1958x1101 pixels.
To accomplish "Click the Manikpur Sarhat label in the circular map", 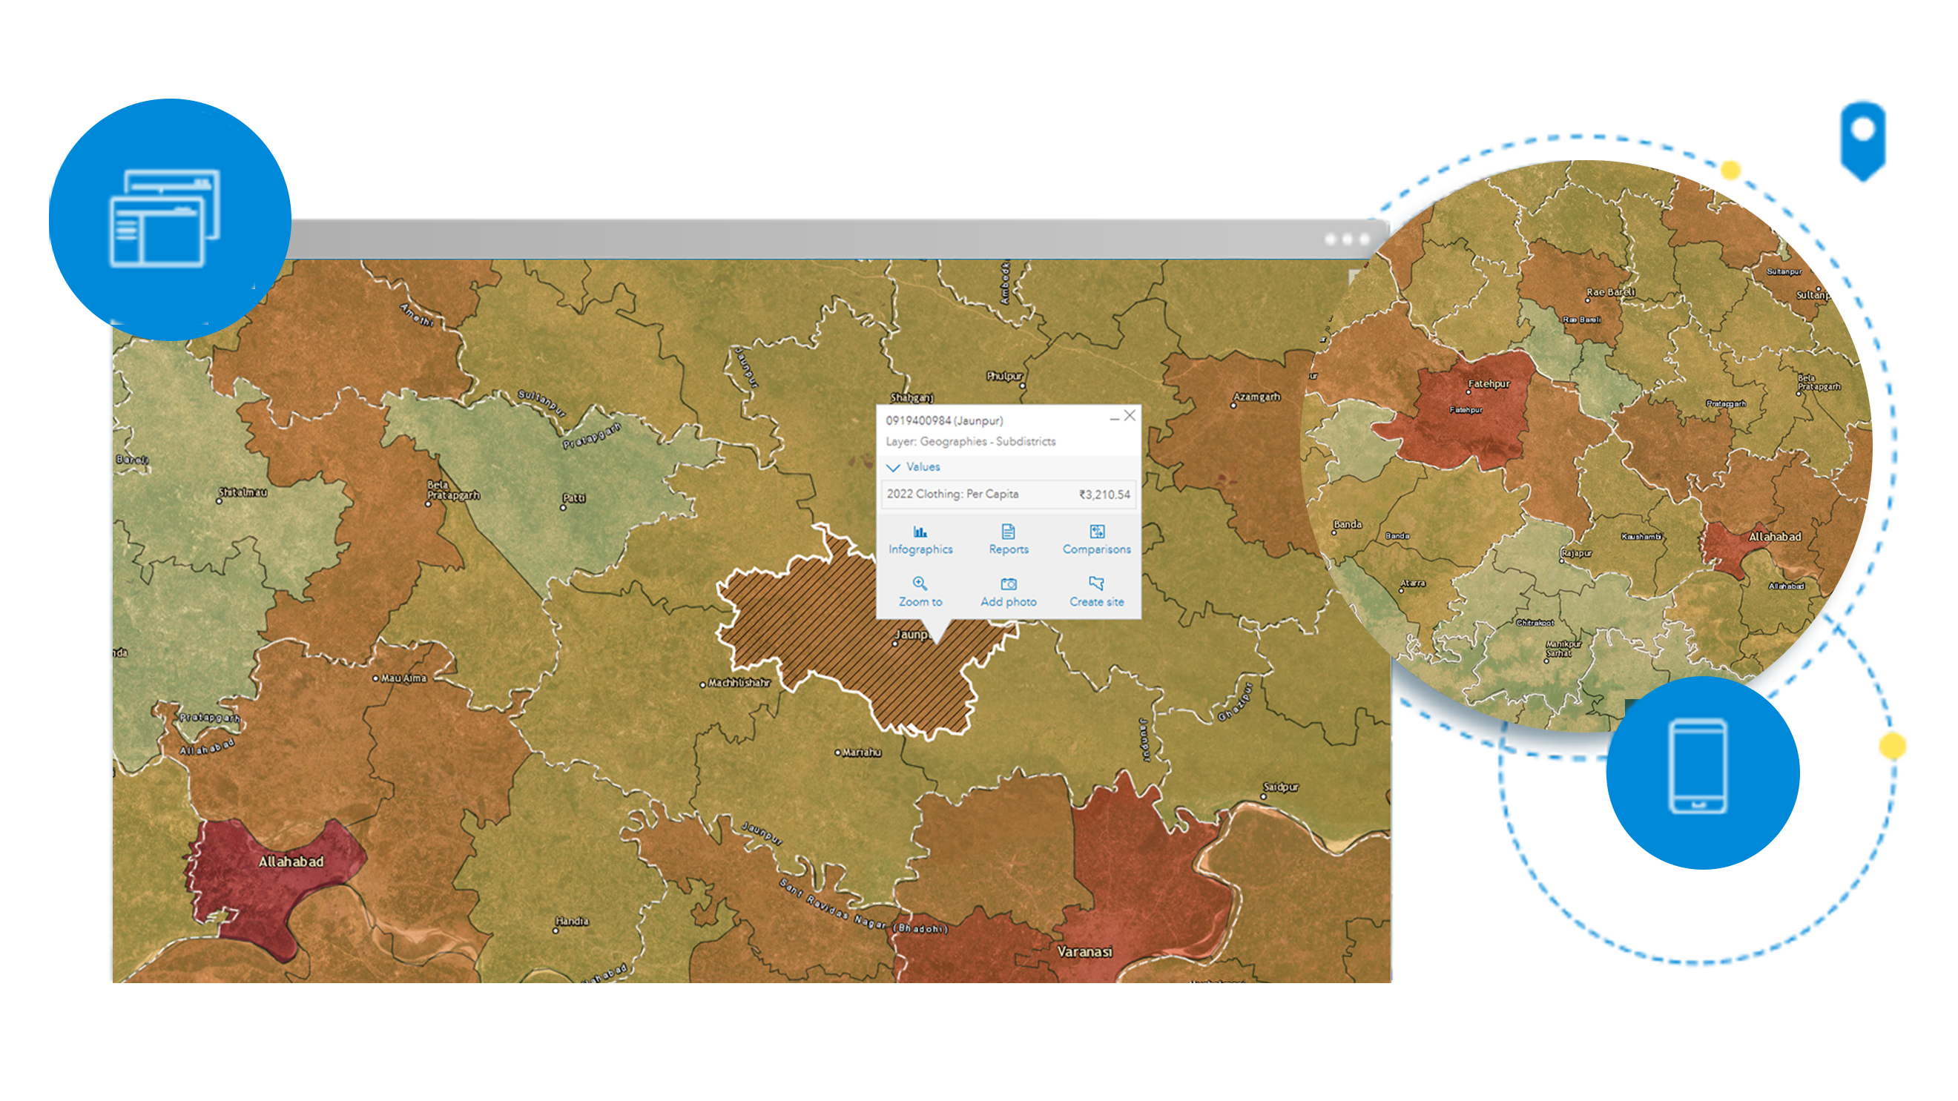I will point(1563,649).
